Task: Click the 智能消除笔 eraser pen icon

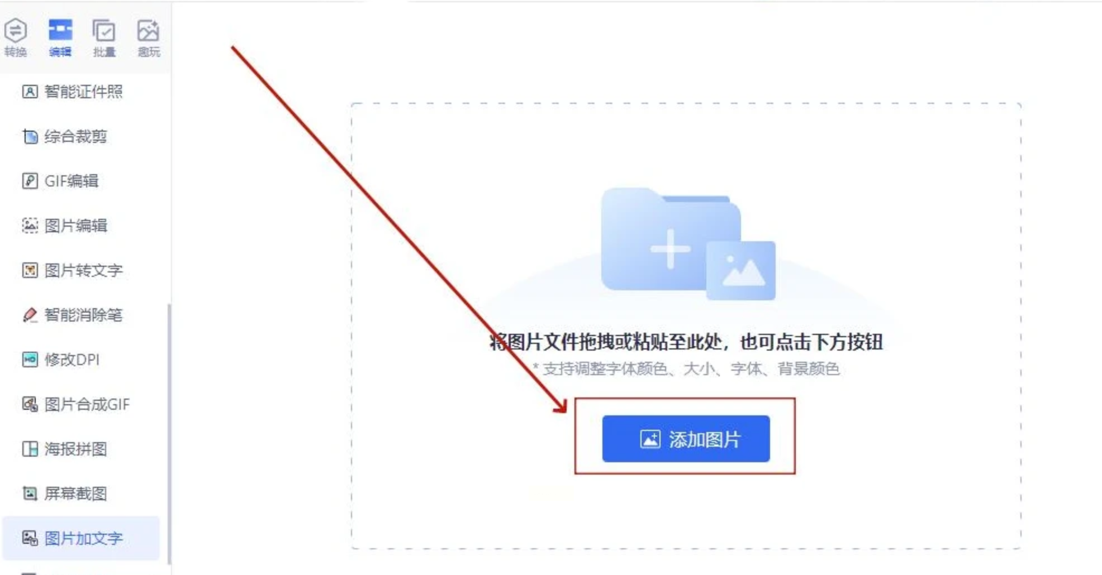Action: click(x=30, y=315)
